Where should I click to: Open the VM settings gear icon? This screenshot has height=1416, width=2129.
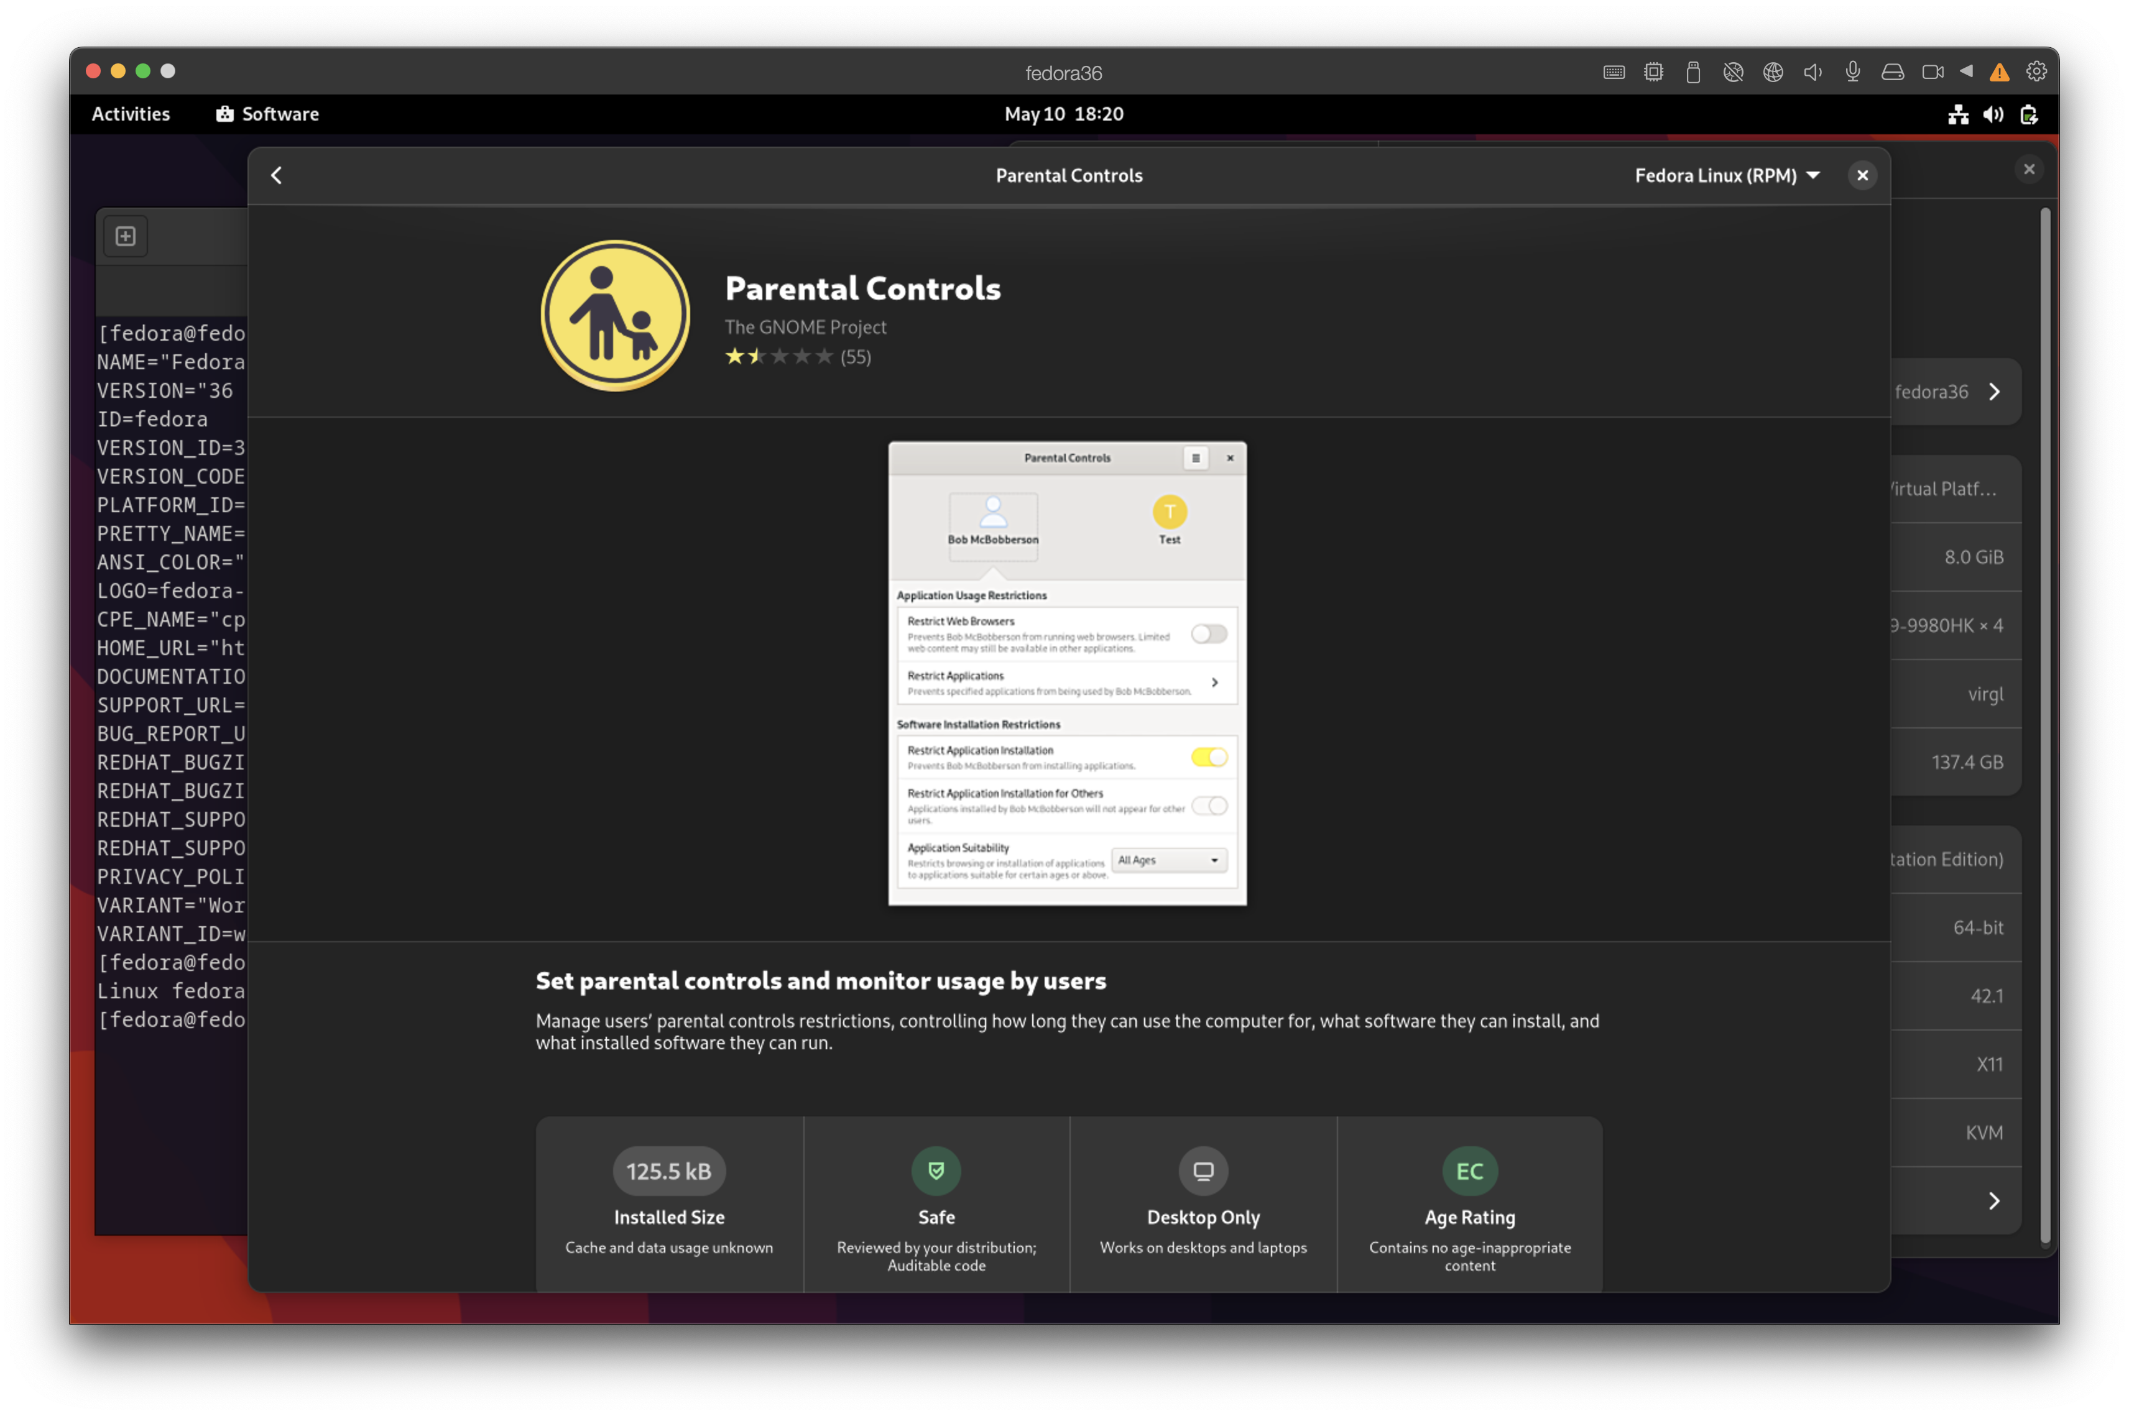pyautogui.click(x=2036, y=71)
